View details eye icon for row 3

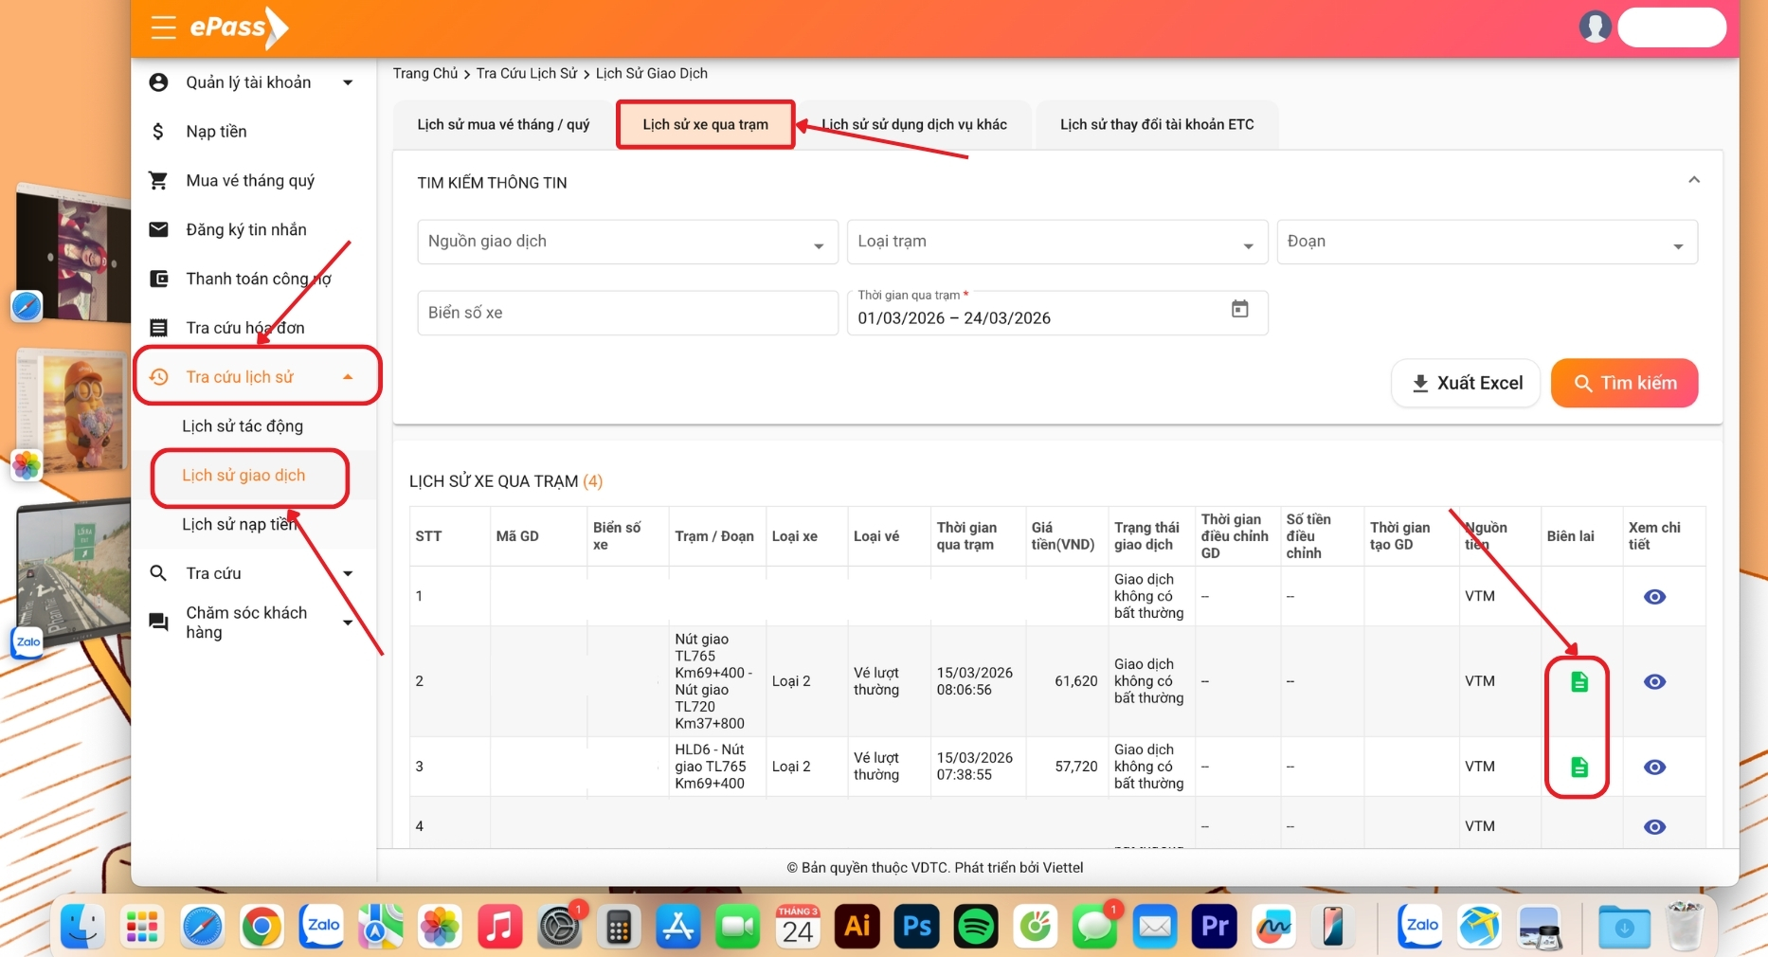pos(1654,767)
